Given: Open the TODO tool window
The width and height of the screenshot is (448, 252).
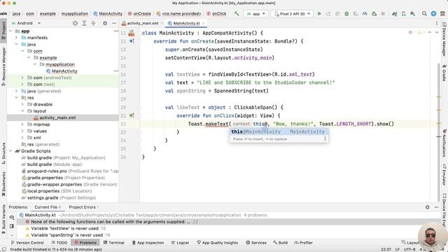Looking at the screenshot, I should (x=59, y=243).
